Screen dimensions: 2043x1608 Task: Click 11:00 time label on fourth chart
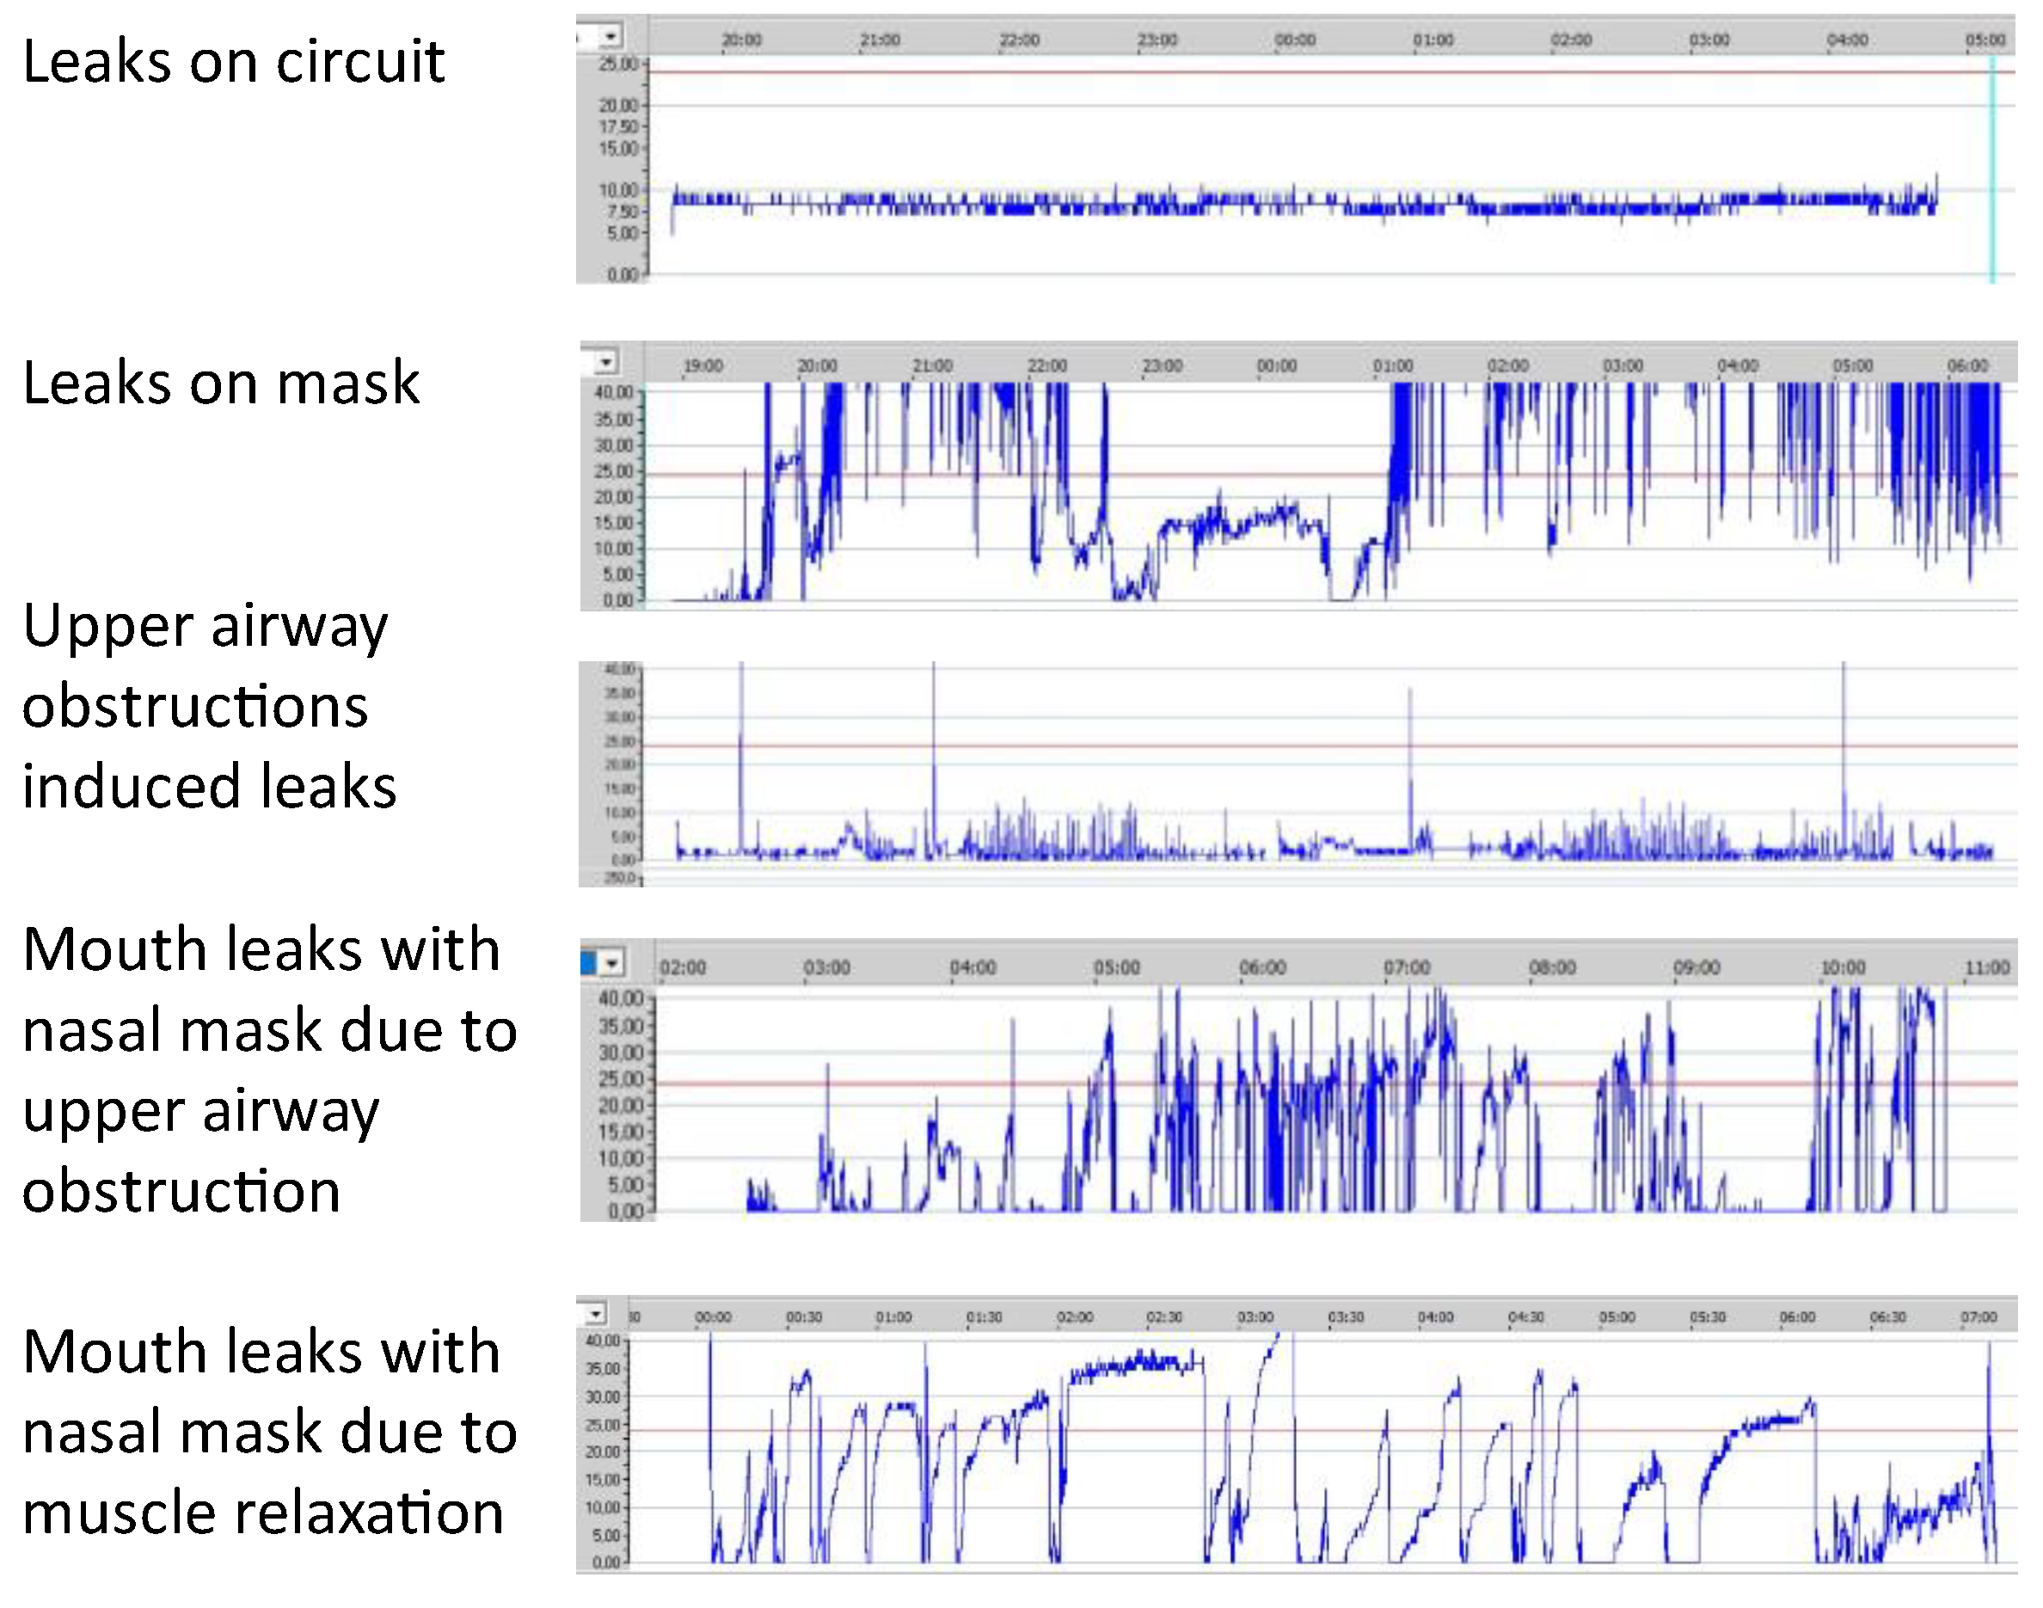click(1986, 968)
